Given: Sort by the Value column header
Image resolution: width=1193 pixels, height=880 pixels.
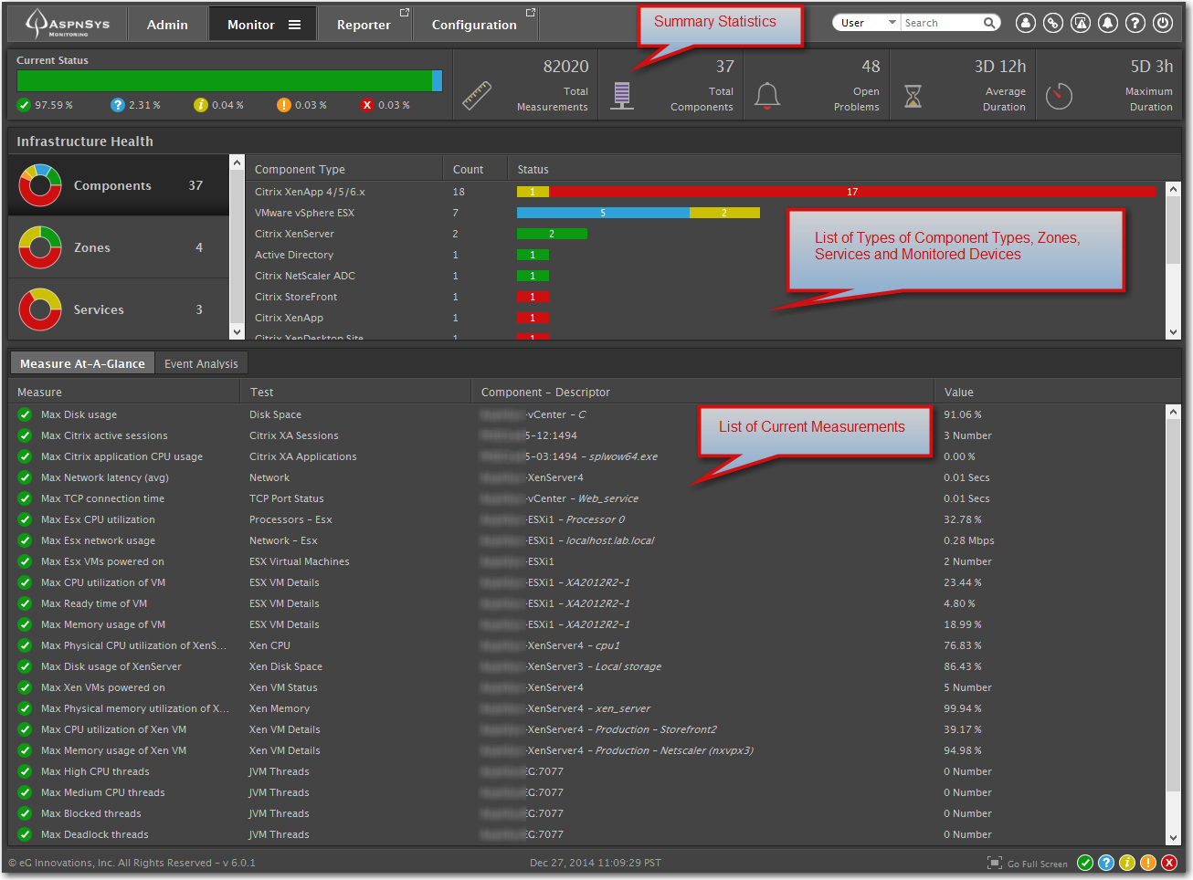Looking at the screenshot, I should pyautogui.click(x=958, y=393).
